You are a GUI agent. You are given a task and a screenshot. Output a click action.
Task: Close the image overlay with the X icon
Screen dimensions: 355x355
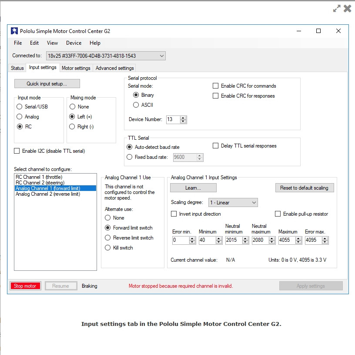click(347, 8)
